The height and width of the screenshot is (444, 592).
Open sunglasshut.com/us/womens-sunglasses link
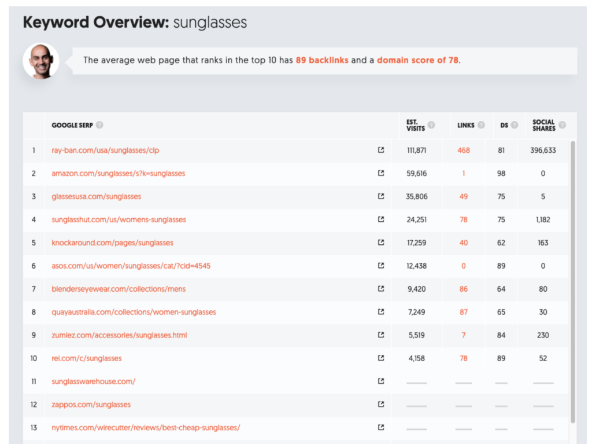119,219
